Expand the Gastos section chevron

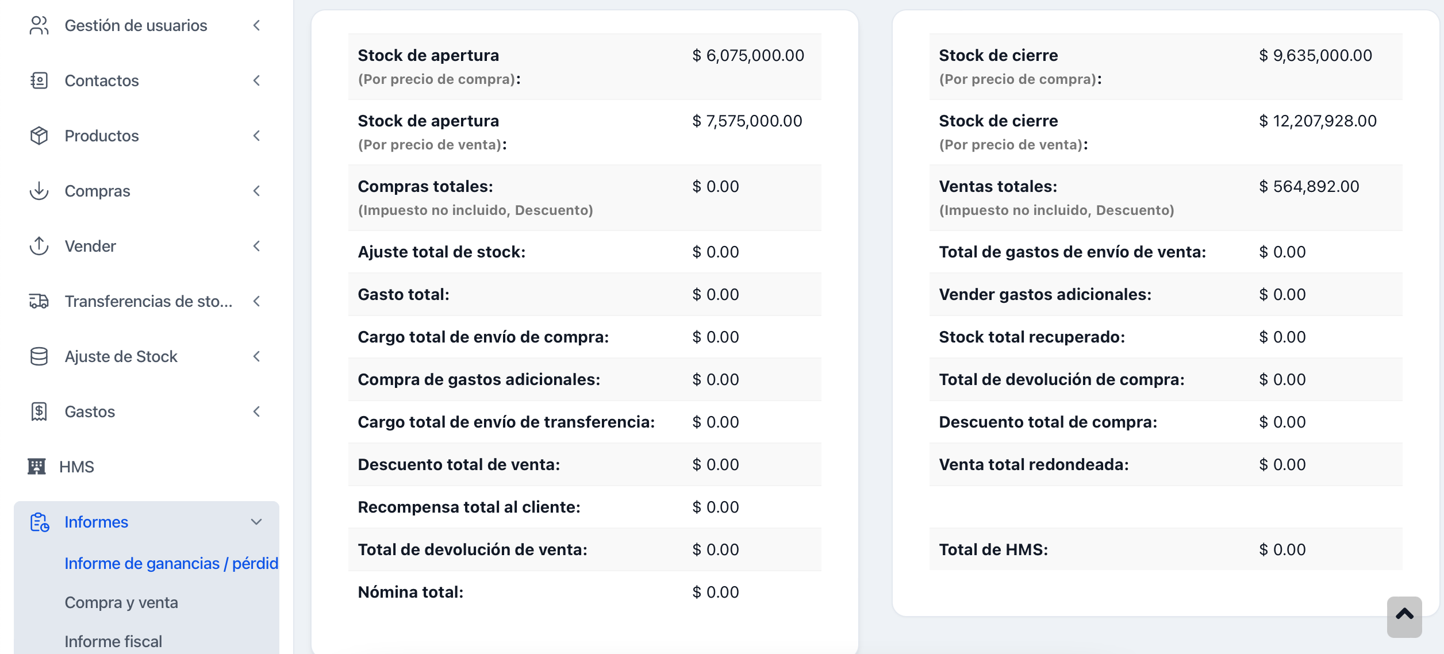257,411
